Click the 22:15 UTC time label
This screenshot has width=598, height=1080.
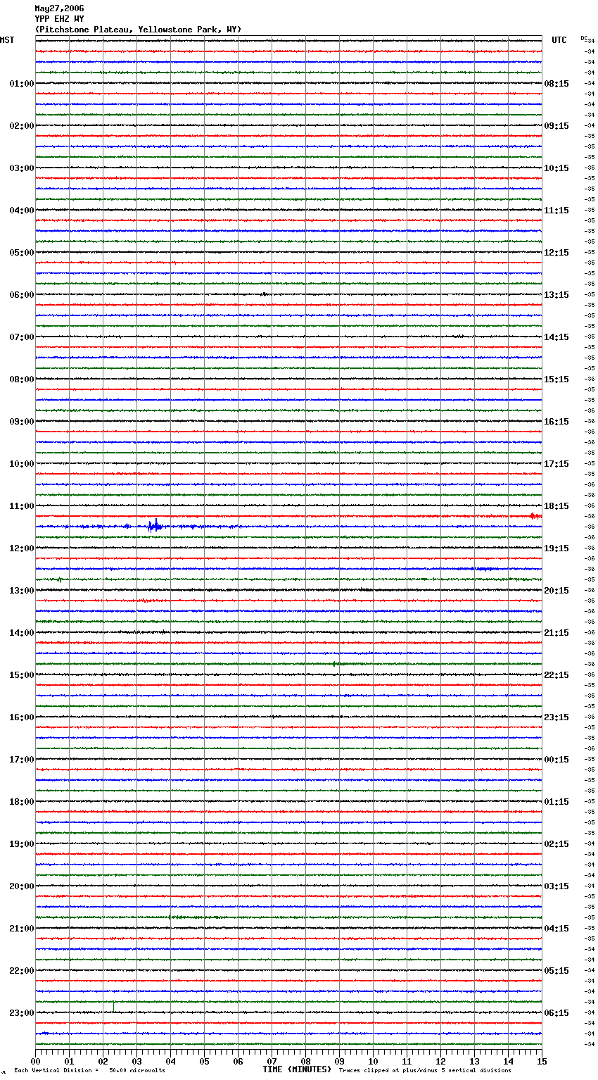[x=556, y=675]
